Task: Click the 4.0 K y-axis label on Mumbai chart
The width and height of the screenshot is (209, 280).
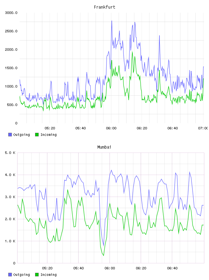Action: [x=10, y=175]
